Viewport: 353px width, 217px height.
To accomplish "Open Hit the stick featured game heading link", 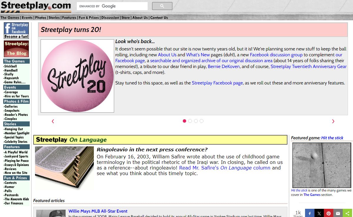I will pos(332,138).
